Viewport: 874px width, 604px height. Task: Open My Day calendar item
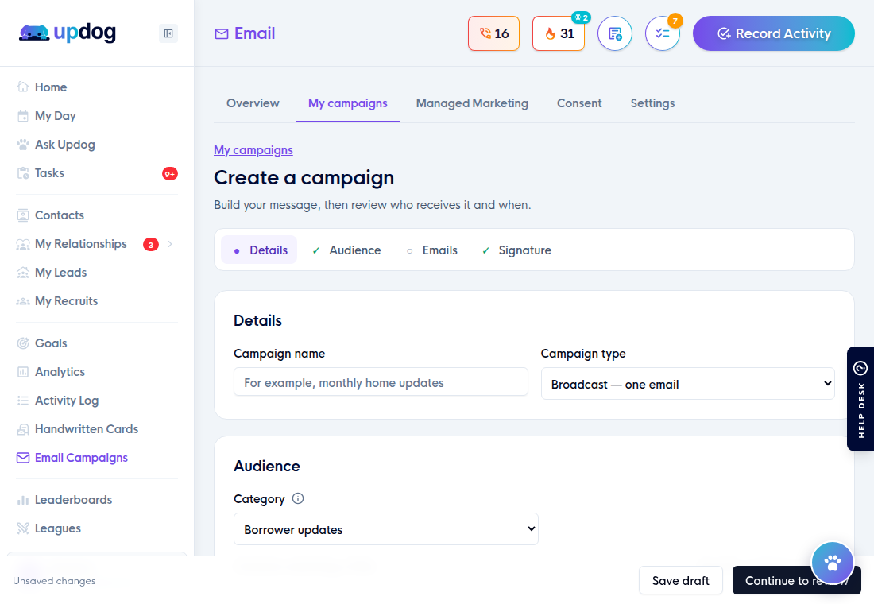click(55, 116)
